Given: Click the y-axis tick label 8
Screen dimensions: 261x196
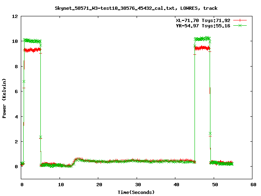Looking at the screenshot, I should (16, 66).
